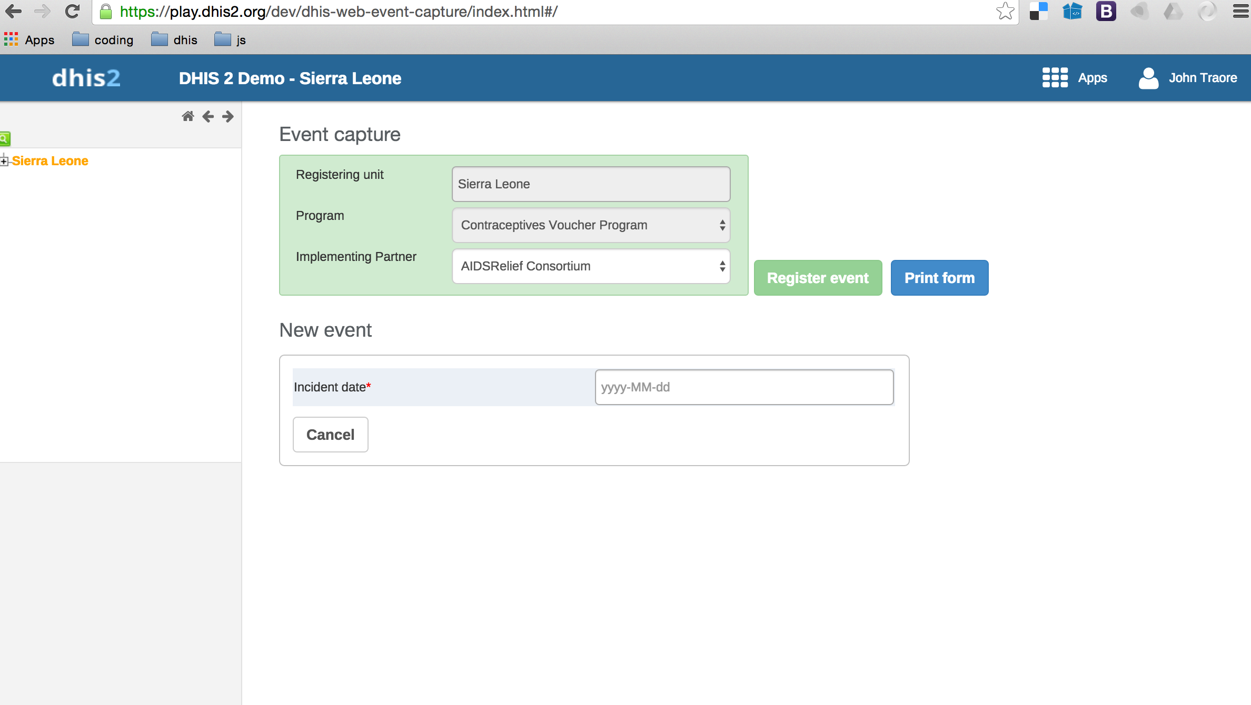Click the John Traore user profile icon
Screen dimensions: 1251x705
tap(1148, 78)
